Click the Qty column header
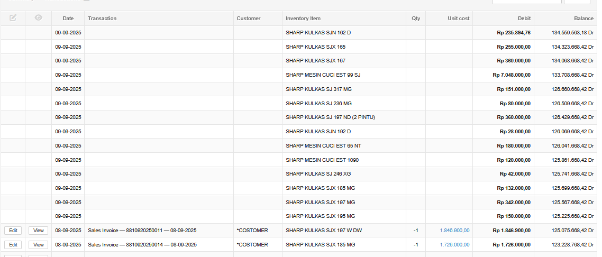Viewport: 602px width, 257px height. click(x=416, y=19)
